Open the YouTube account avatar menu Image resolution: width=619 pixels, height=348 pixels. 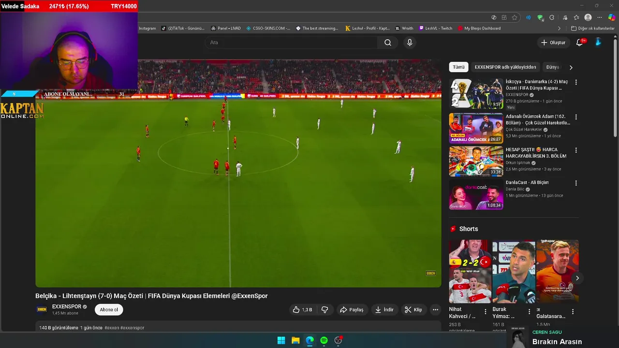pos(598,42)
